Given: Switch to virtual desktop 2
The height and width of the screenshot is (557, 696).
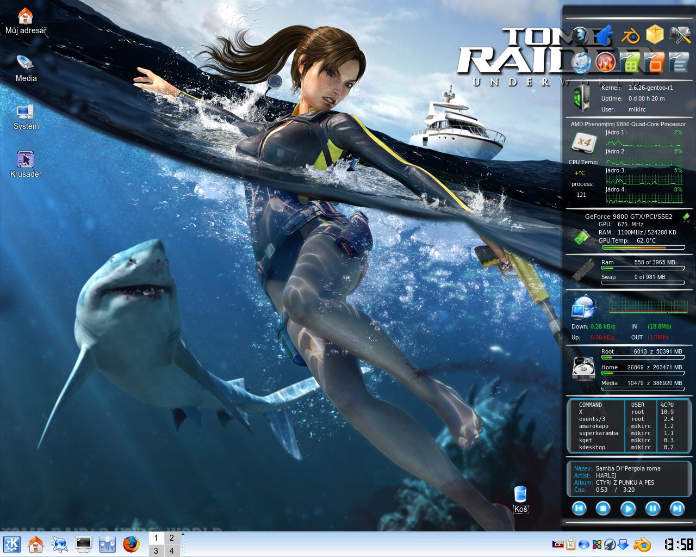Looking at the screenshot, I should click(x=171, y=538).
